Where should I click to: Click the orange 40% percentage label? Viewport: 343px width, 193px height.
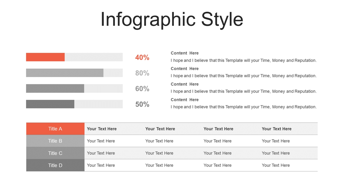point(142,57)
